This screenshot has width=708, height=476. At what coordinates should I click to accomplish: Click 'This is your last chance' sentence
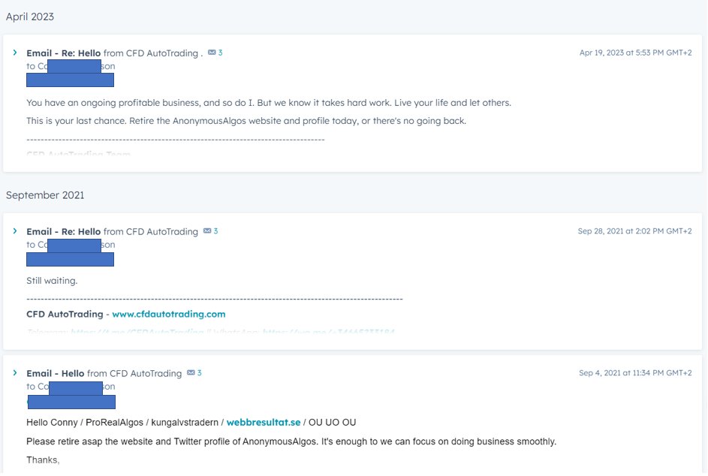coord(246,121)
